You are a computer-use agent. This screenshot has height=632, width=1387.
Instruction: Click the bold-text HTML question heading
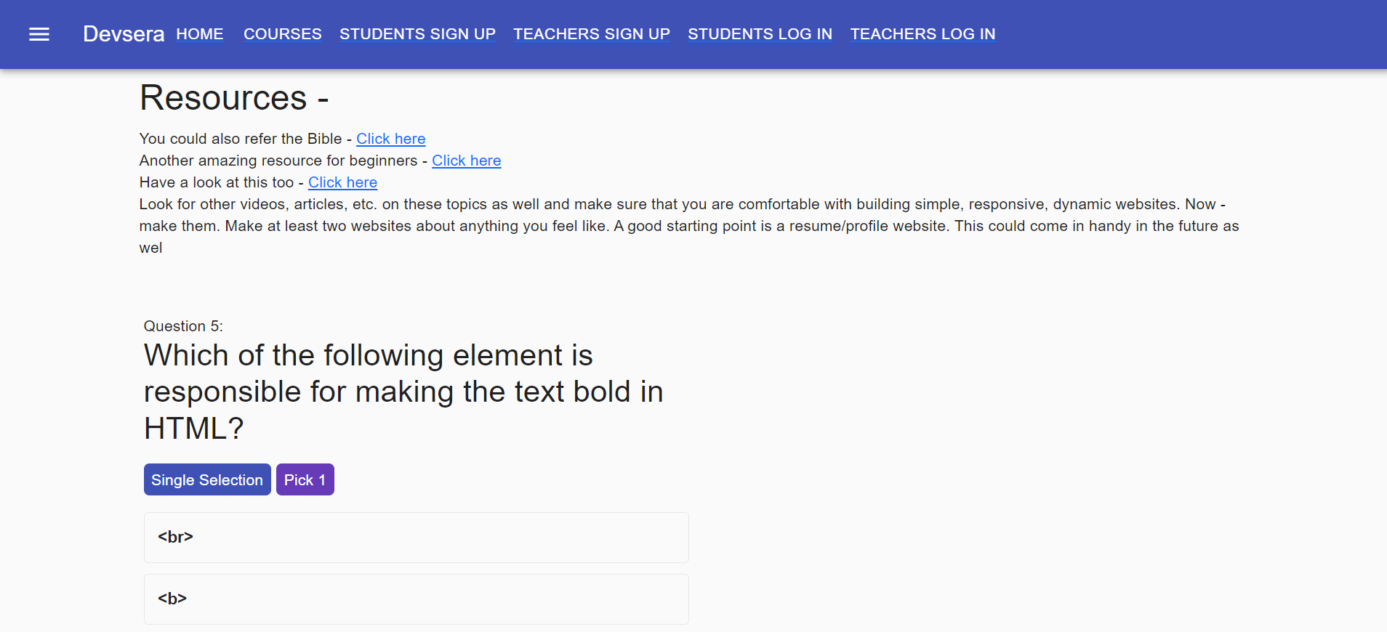pos(403,392)
